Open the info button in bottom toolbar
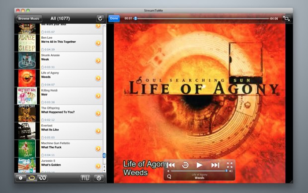The image size is (308, 193). click(21, 178)
